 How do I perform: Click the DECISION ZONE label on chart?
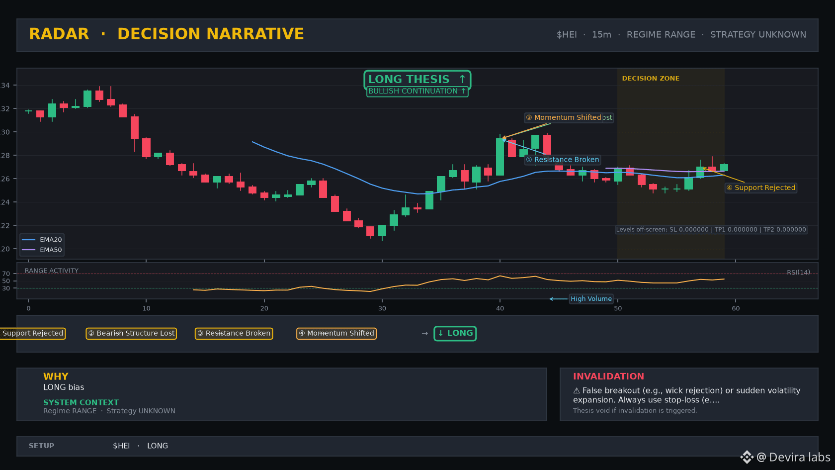click(651, 79)
